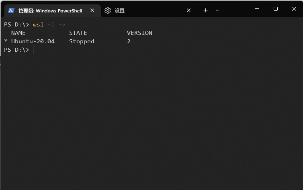
Task: Click the version value 2
Action: click(129, 41)
